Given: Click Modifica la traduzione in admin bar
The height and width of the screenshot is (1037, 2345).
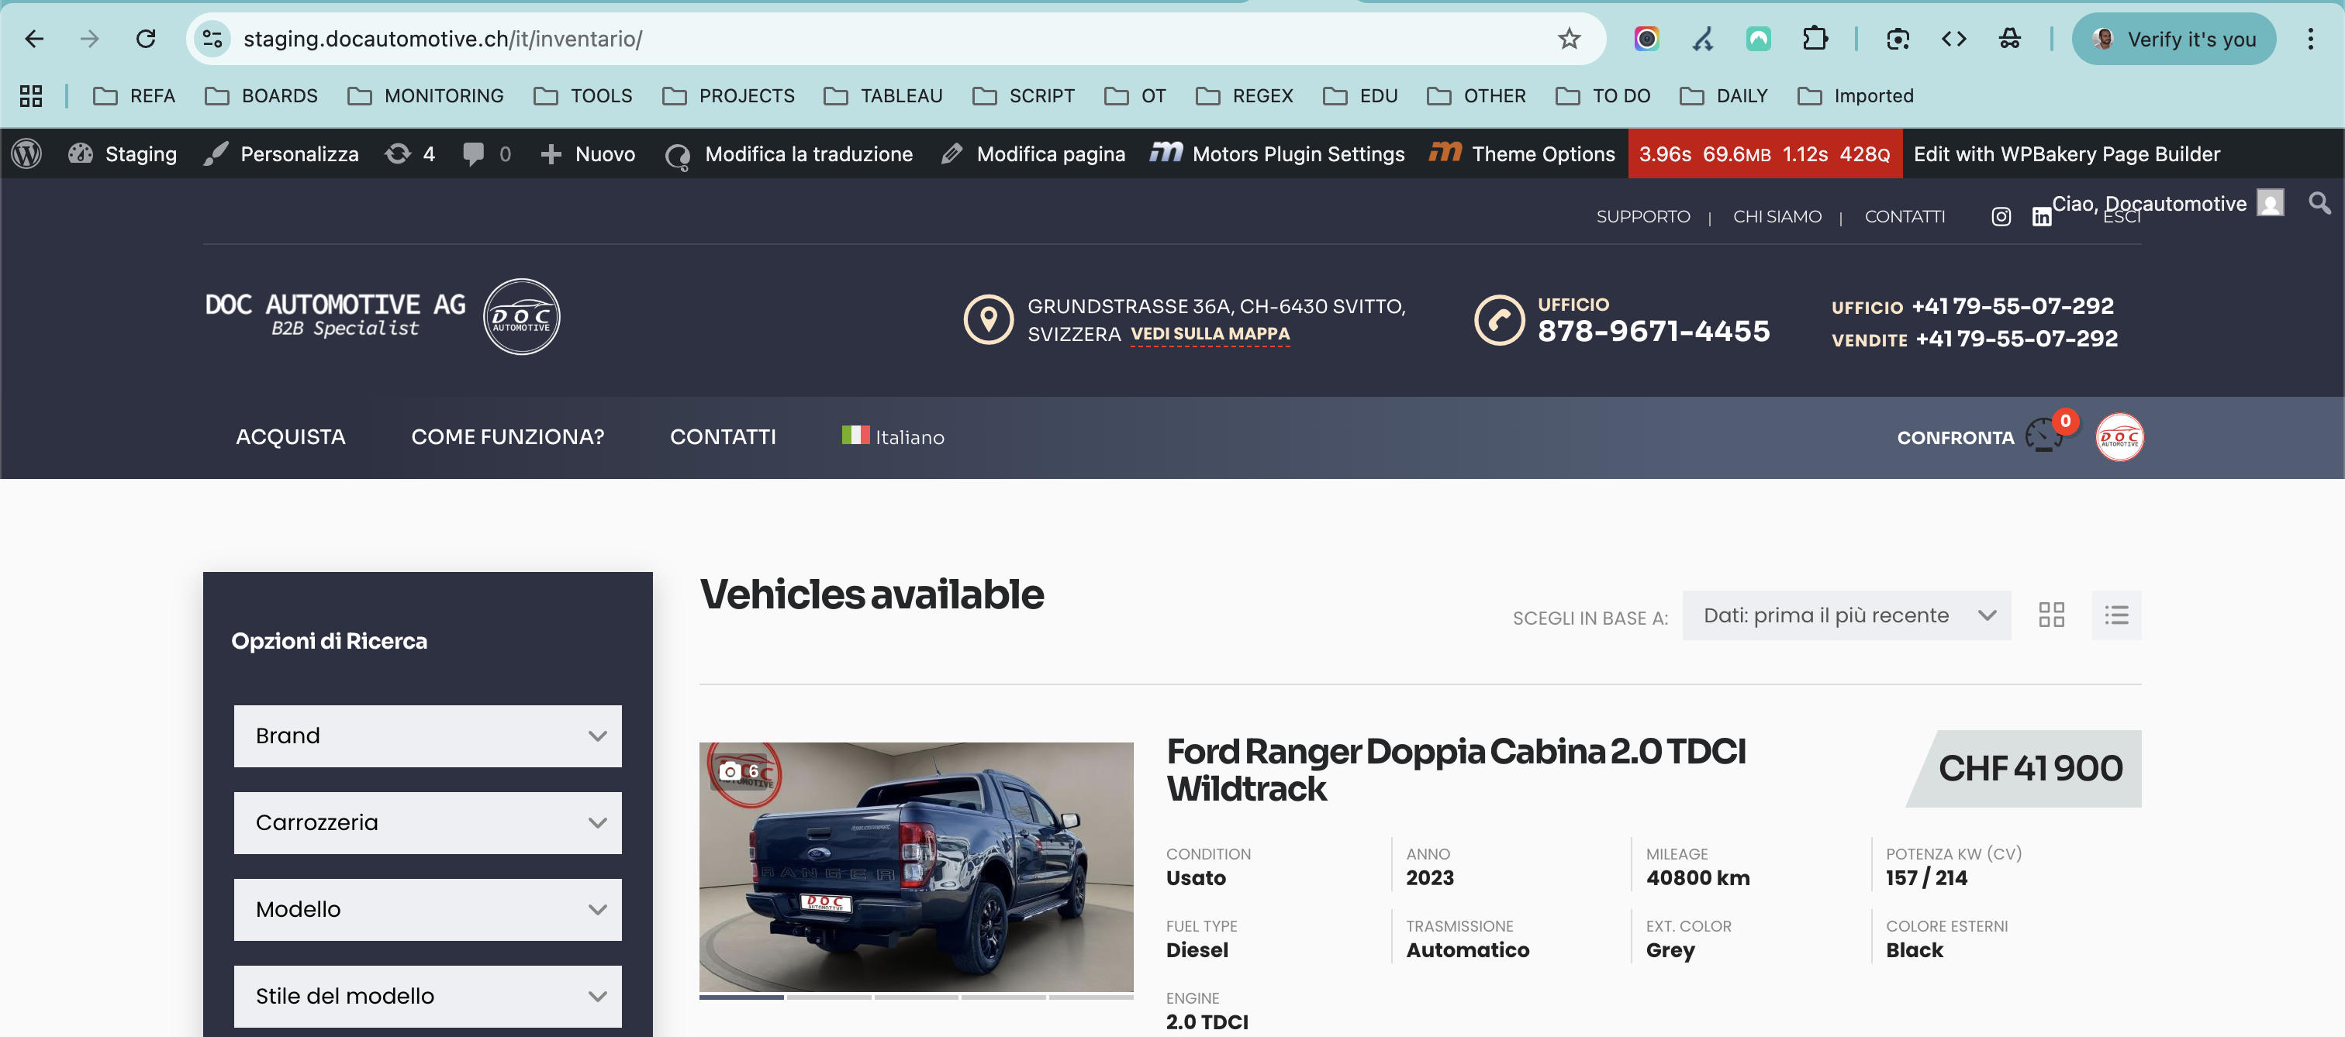Looking at the screenshot, I should coord(789,153).
